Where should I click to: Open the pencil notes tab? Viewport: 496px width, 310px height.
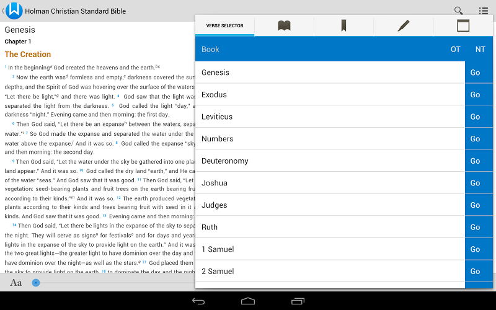tap(404, 25)
